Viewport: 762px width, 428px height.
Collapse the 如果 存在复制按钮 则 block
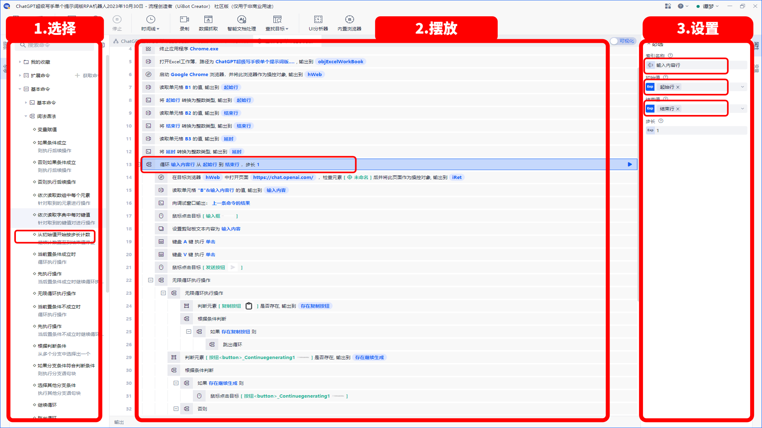189,332
